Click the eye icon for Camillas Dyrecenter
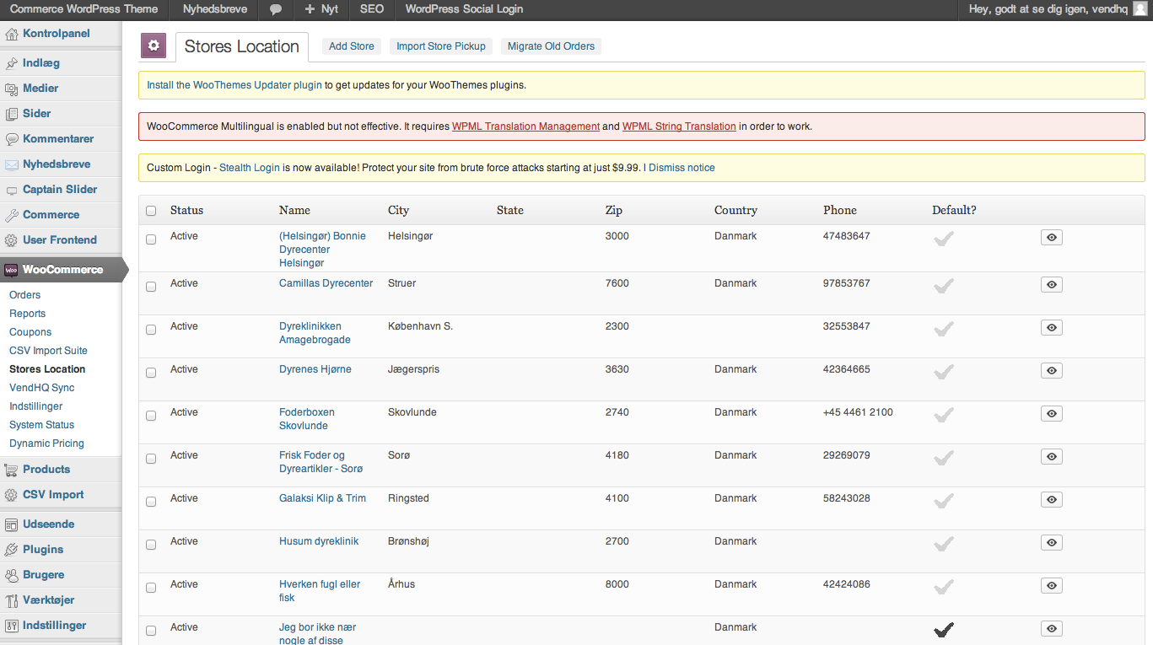The width and height of the screenshot is (1153, 645). pyautogui.click(x=1051, y=285)
